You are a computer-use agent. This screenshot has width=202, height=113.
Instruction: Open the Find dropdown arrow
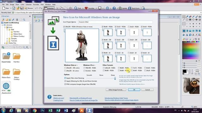point(83,8)
